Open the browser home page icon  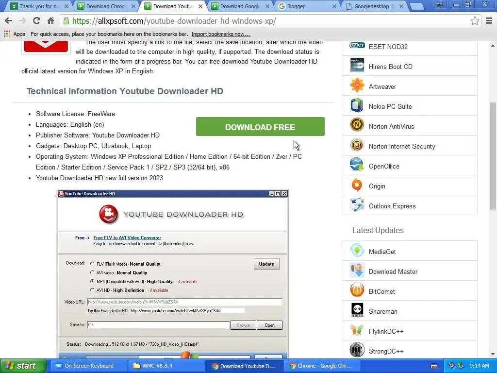pos(50,21)
